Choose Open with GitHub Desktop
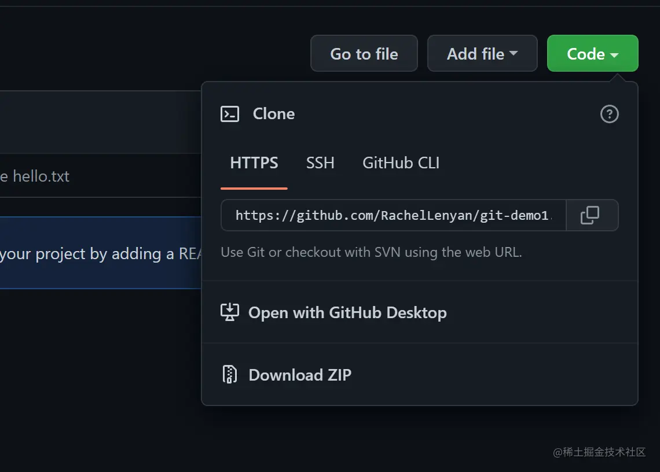660x472 pixels. (420, 312)
